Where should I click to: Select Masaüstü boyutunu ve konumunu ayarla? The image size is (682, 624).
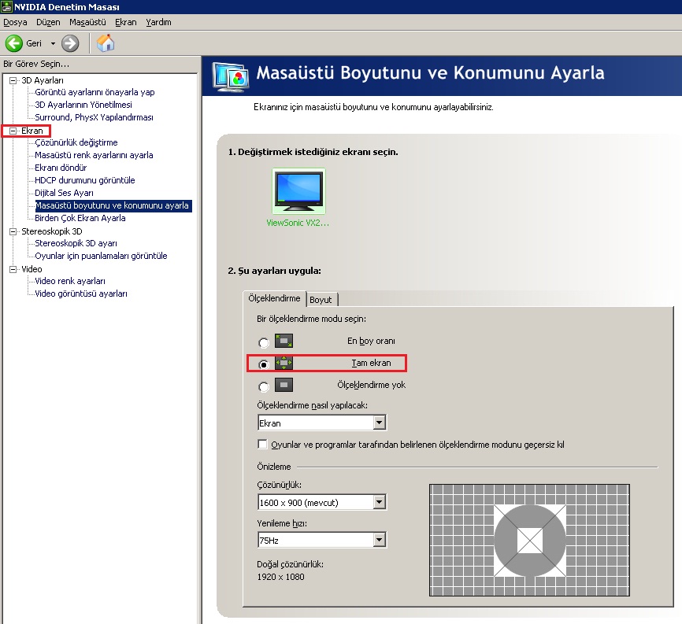[112, 205]
